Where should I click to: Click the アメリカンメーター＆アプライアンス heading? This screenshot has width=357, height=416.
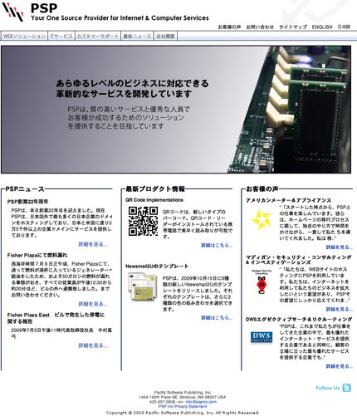pos(288,200)
